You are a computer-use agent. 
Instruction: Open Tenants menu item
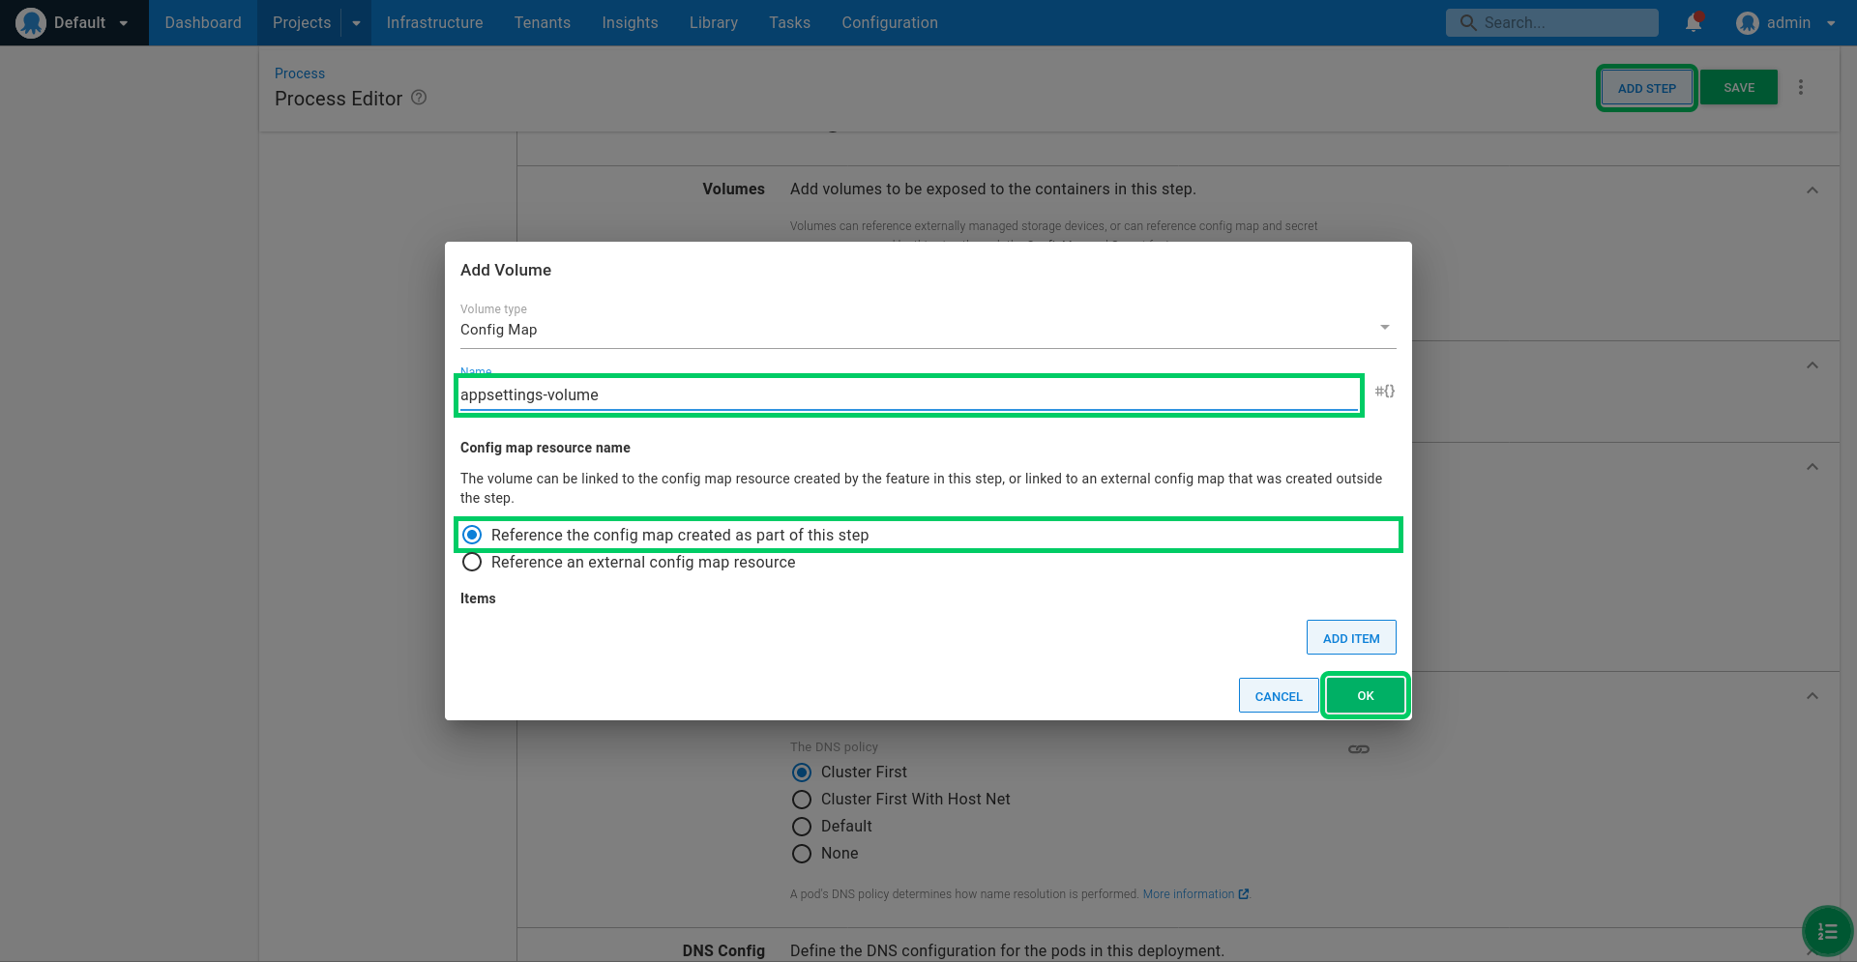pos(543,22)
